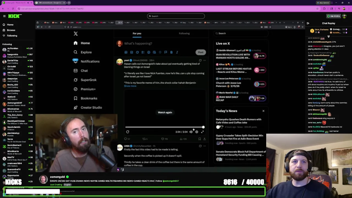Collapse the Chat Replay panel
The height and width of the screenshot is (198, 352).
308,23
